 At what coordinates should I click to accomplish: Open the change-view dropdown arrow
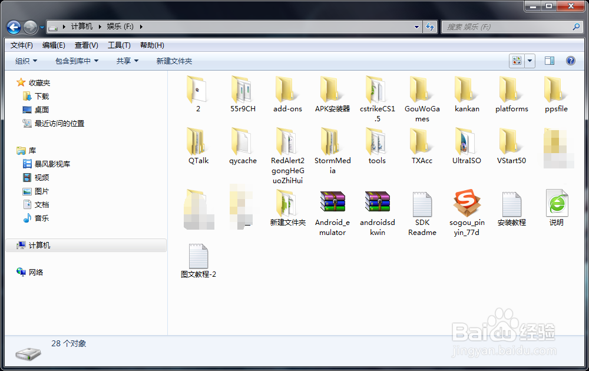point(529,60)
